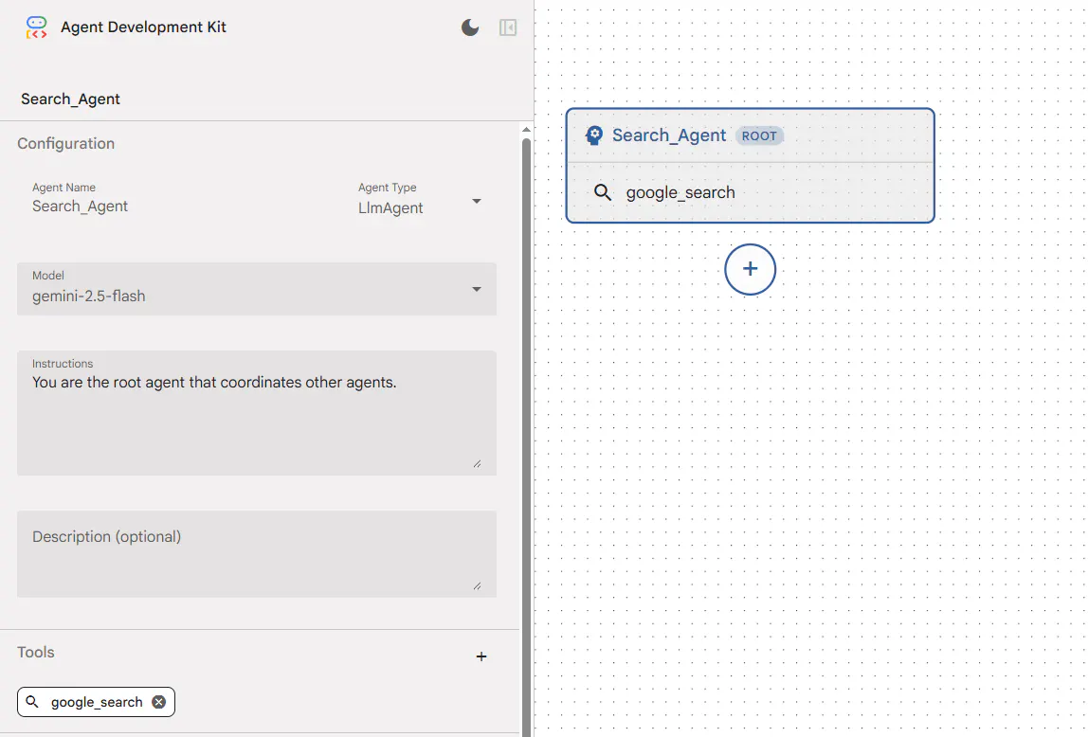Click into the Instructions text area
The image size is (1088, 737).
tap(257, 412)
